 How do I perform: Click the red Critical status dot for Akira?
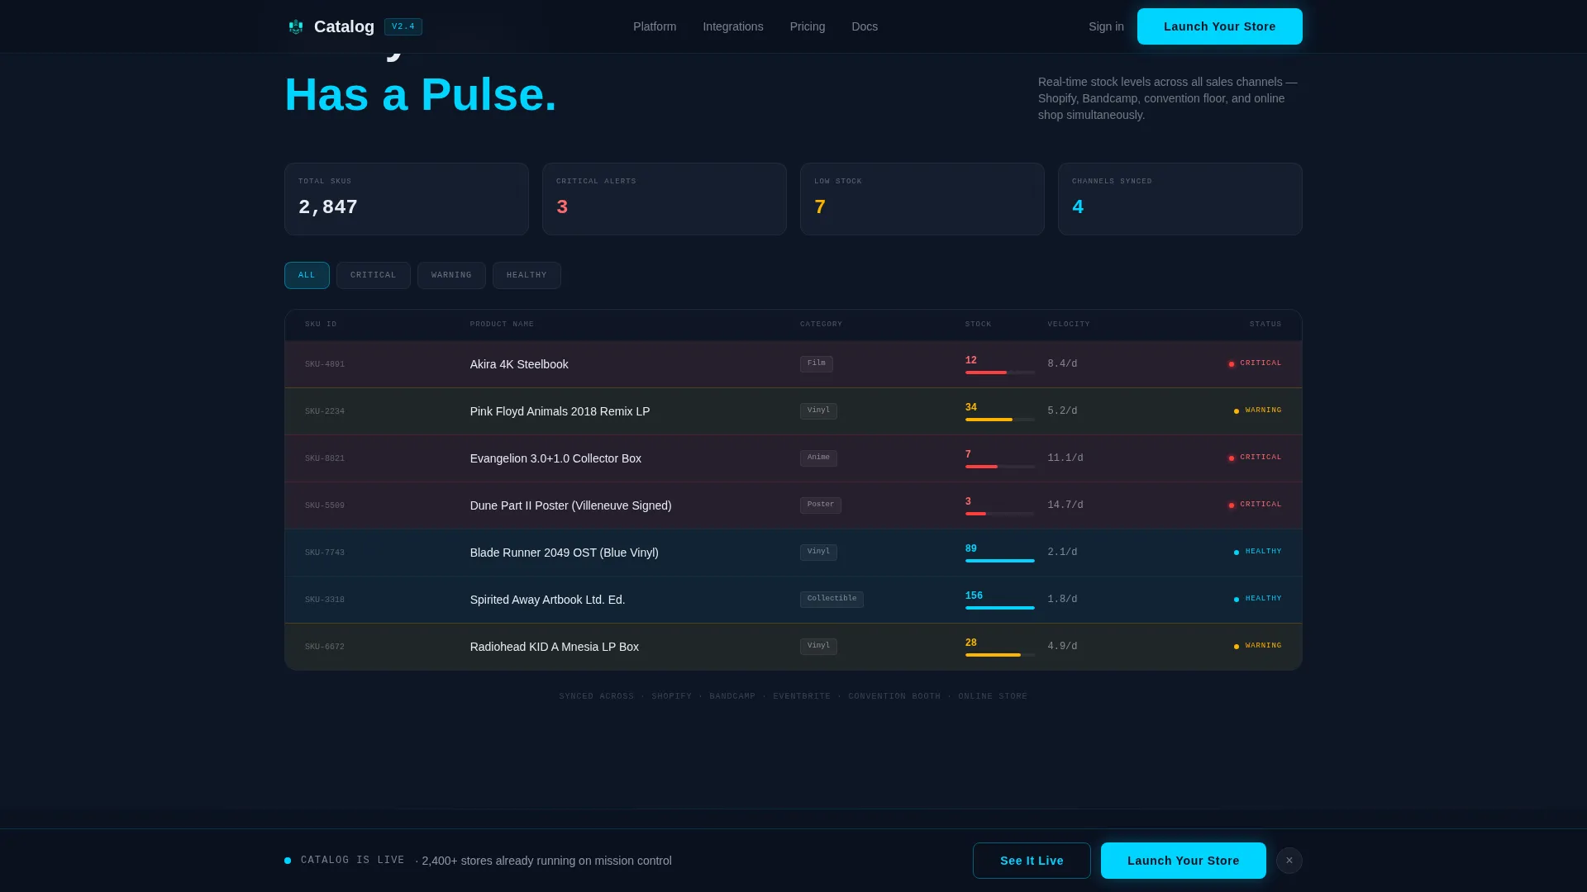click(x=1232, y=364)
